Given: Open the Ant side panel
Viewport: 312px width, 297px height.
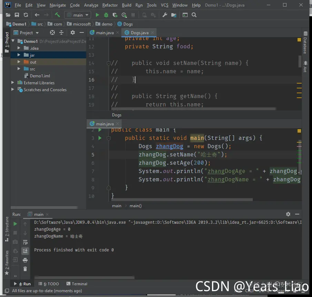Looking at the screenshot, I should point(305,67).
